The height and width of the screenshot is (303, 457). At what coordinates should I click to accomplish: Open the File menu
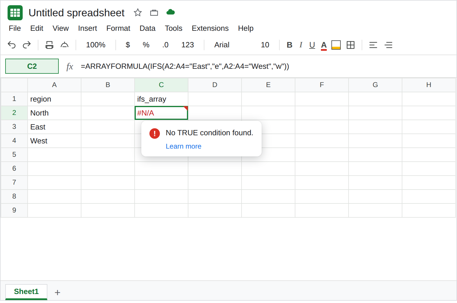tap(15, 28)
